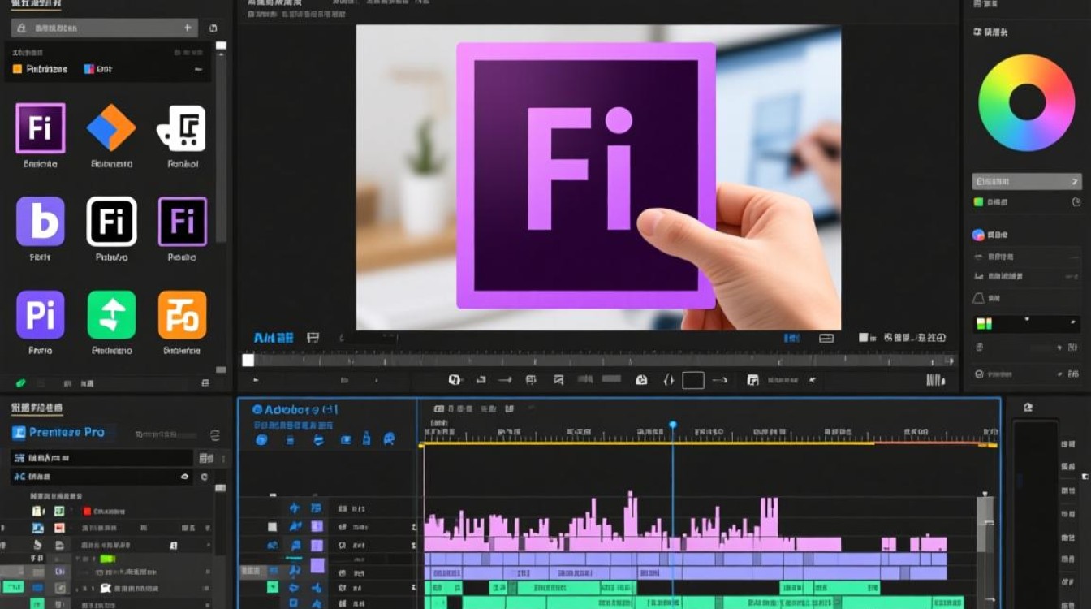Screen dimensions: 1091x609
Task: Select the title tab above the color wheel
Action: (990, 32)
